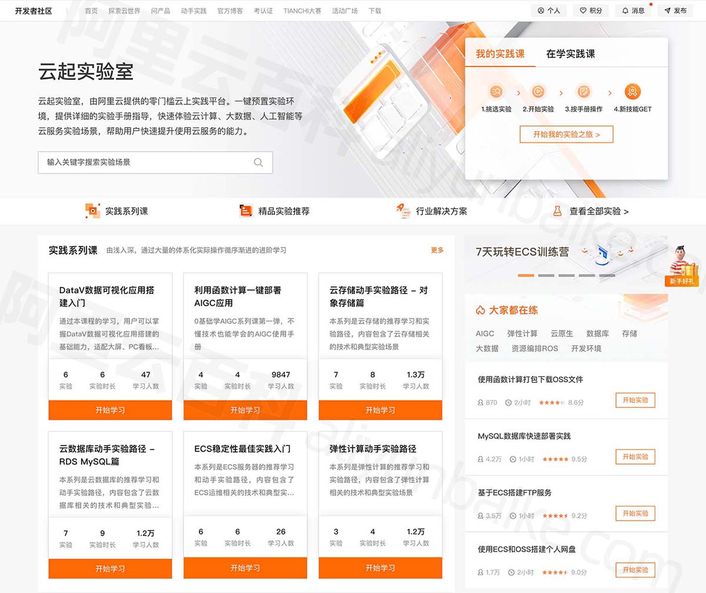Viewport: 706px width, 593px height.
Task: Start experiment 基于ECS搭建FTP服务
Action: tap(635, 513)
